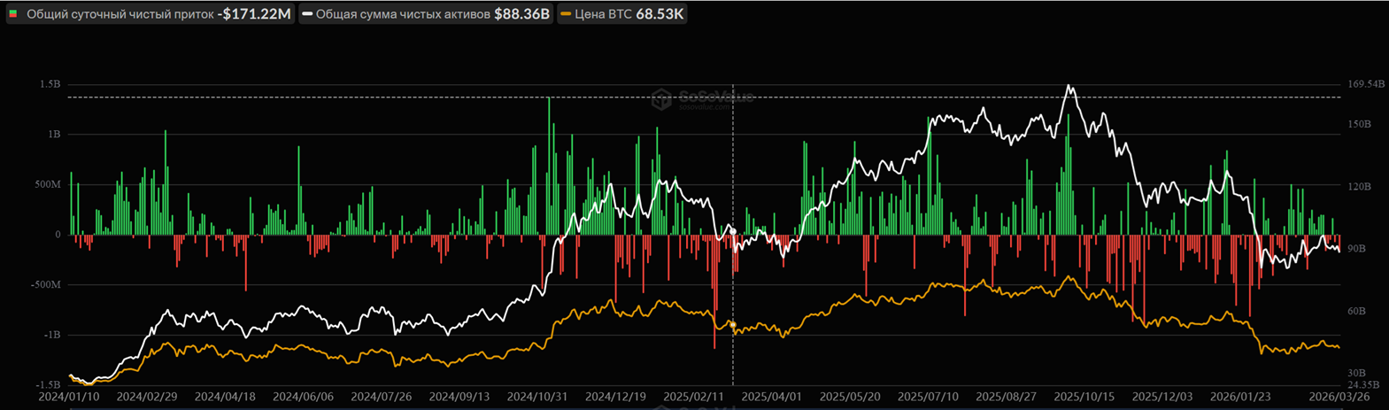The height and width of the screenshot is (410, 1389).
Task: Toggle the 'Общая сумма чистых активов' series label
Action: (x=403, y=14)
